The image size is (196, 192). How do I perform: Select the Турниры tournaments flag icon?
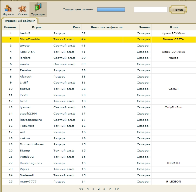point(38,10)
